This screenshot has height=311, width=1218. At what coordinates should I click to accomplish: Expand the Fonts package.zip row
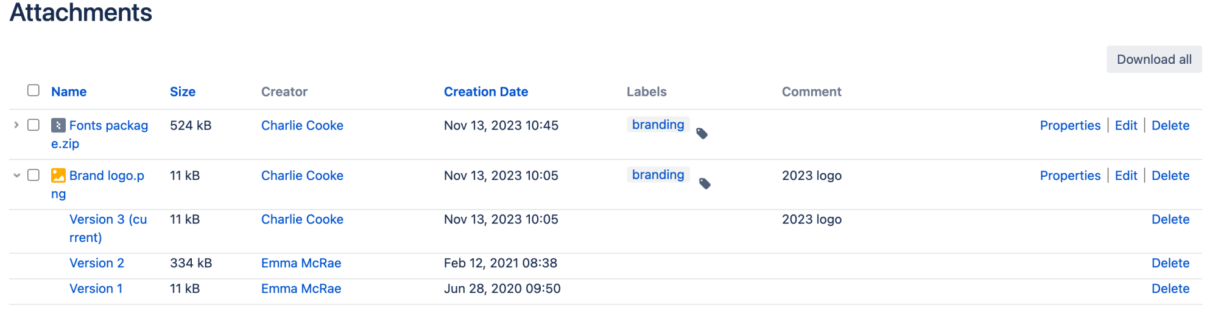tap(16, 125)
